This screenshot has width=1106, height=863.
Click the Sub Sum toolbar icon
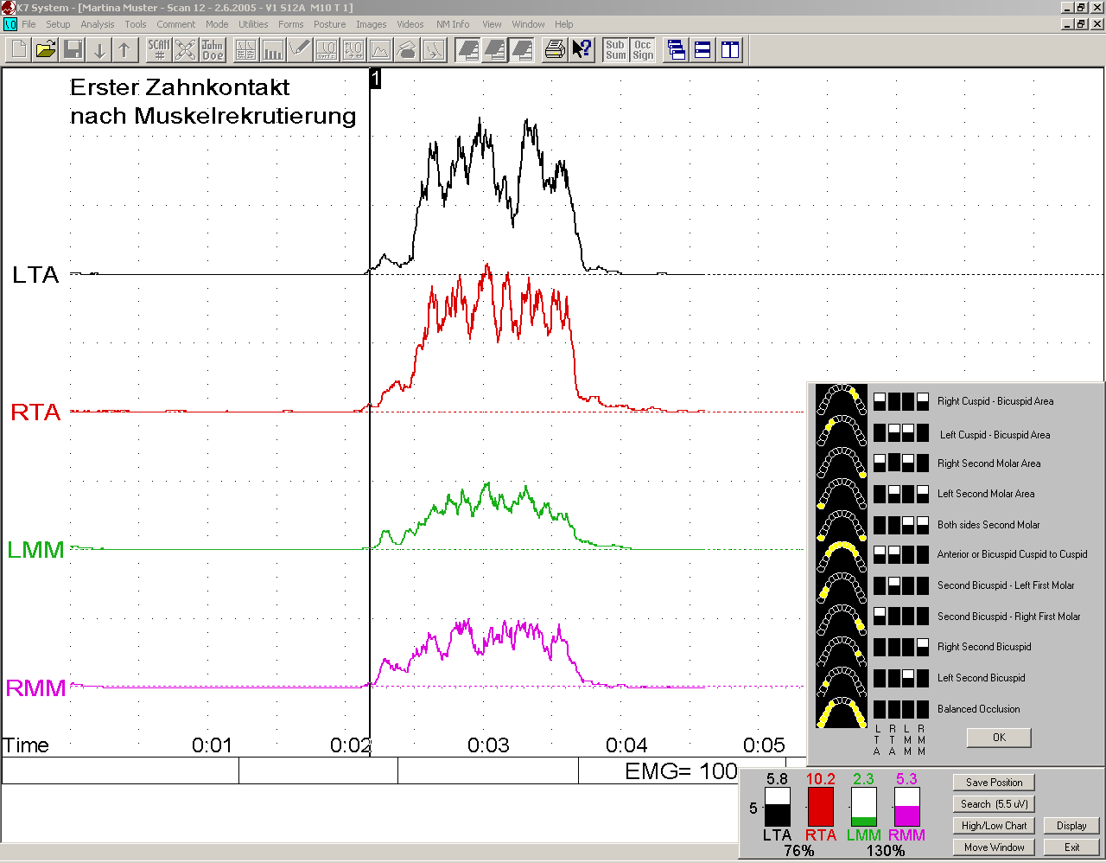[615, 50]
